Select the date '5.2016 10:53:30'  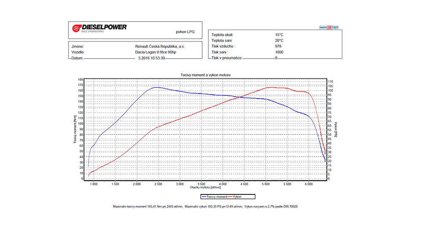(x=151, y=58)
